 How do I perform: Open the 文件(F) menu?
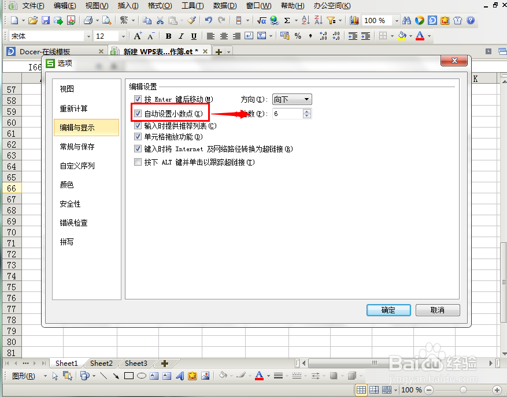point(33,6)
